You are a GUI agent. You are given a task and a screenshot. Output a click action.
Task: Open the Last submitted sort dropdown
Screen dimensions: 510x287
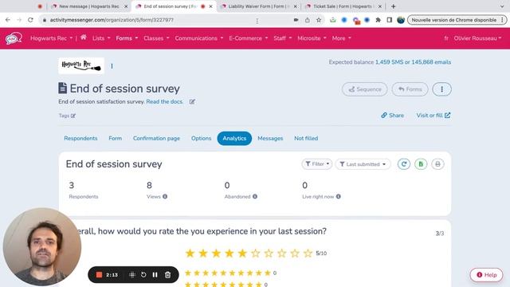tap(363, 164)
